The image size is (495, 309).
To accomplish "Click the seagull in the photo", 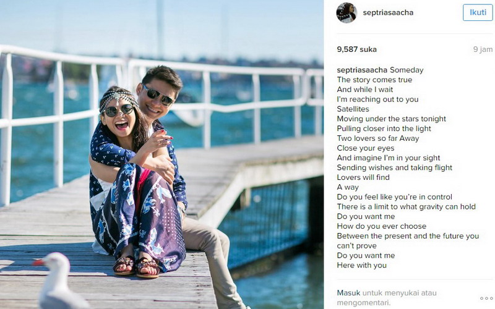I will (x=57, y=281).
